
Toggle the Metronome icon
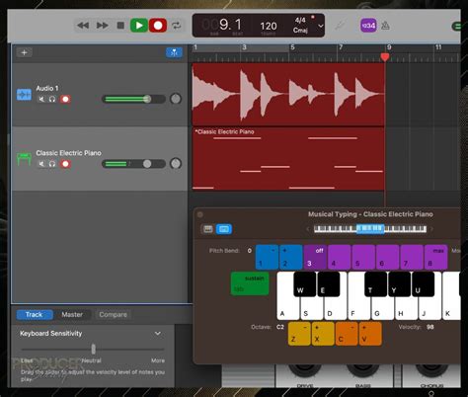(385, 26)
